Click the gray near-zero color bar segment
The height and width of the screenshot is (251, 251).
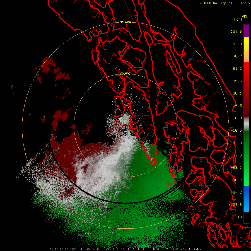pos(246,124)
